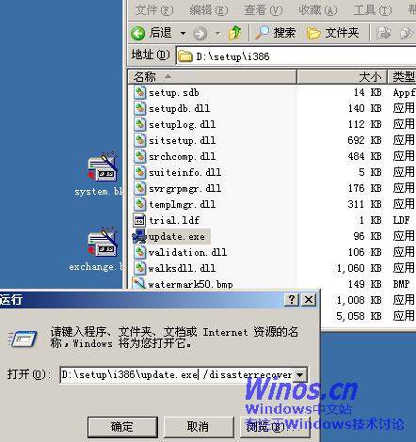Image resolution: width=416 pixels, height=442 pixels.
Task: Click the 确定 OK button
Action: point(122,427)
